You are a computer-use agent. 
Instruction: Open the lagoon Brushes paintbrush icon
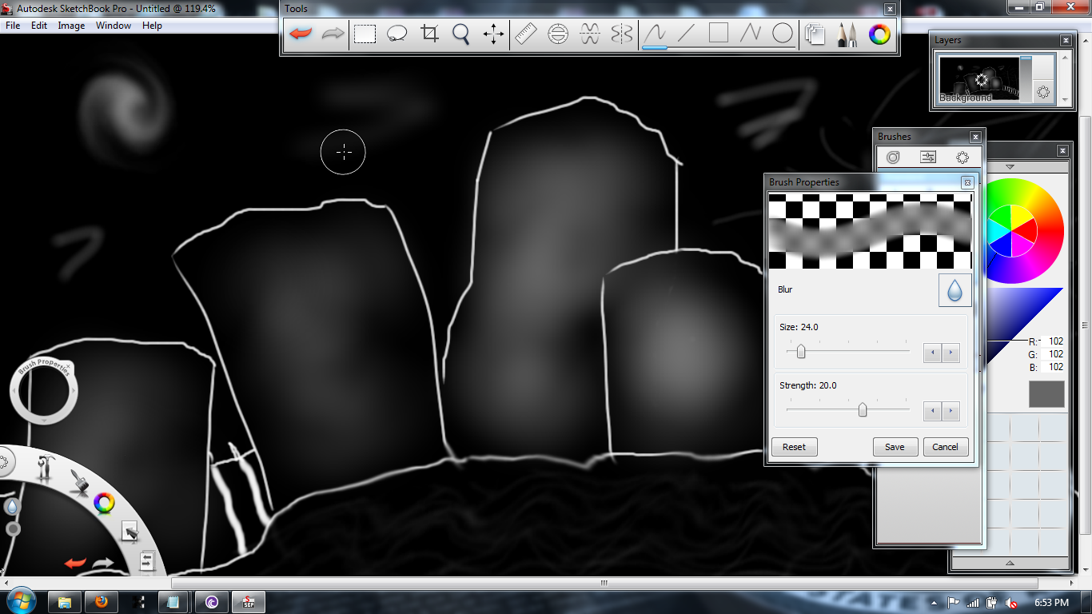tap(78, 483)
